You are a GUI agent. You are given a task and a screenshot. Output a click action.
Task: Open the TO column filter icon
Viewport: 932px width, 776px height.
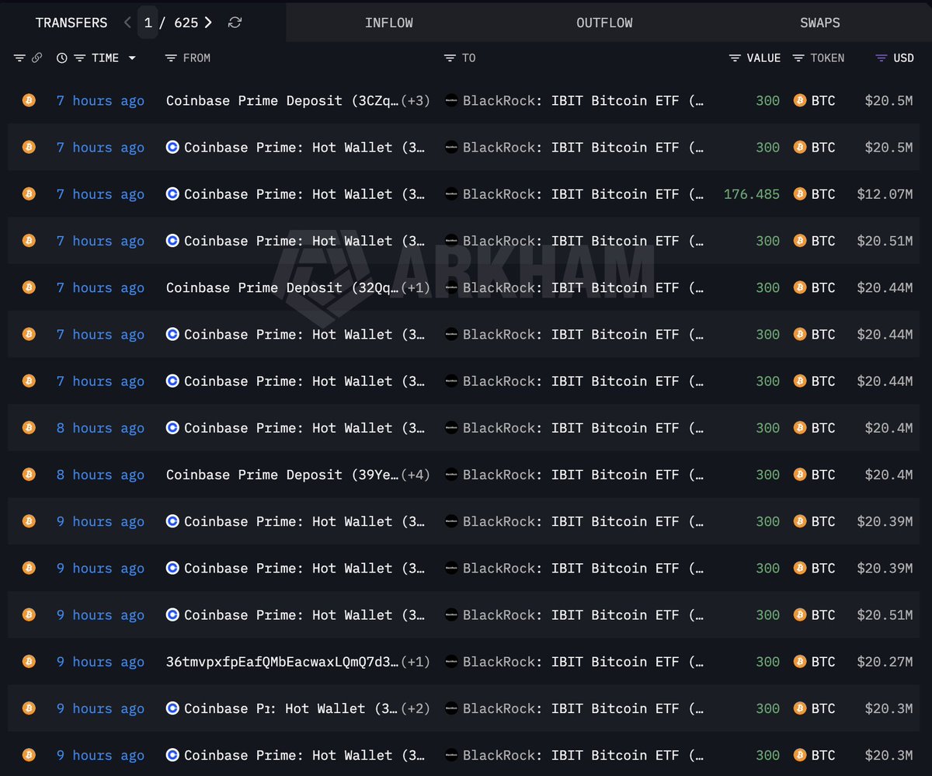(450, 58)
